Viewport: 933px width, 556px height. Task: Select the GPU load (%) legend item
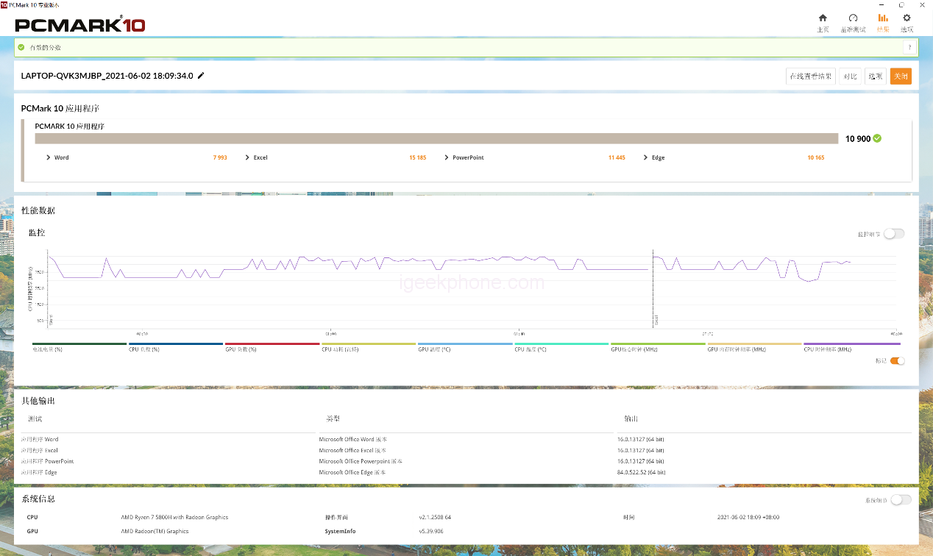coord(272,347)
